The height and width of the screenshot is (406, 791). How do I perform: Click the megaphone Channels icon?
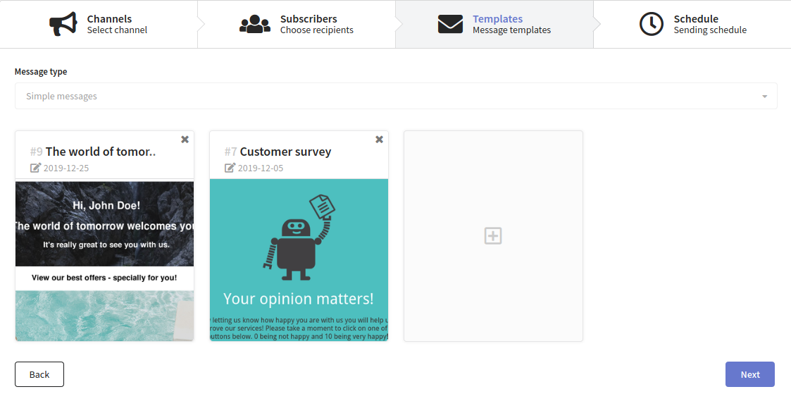pos(63,24)
